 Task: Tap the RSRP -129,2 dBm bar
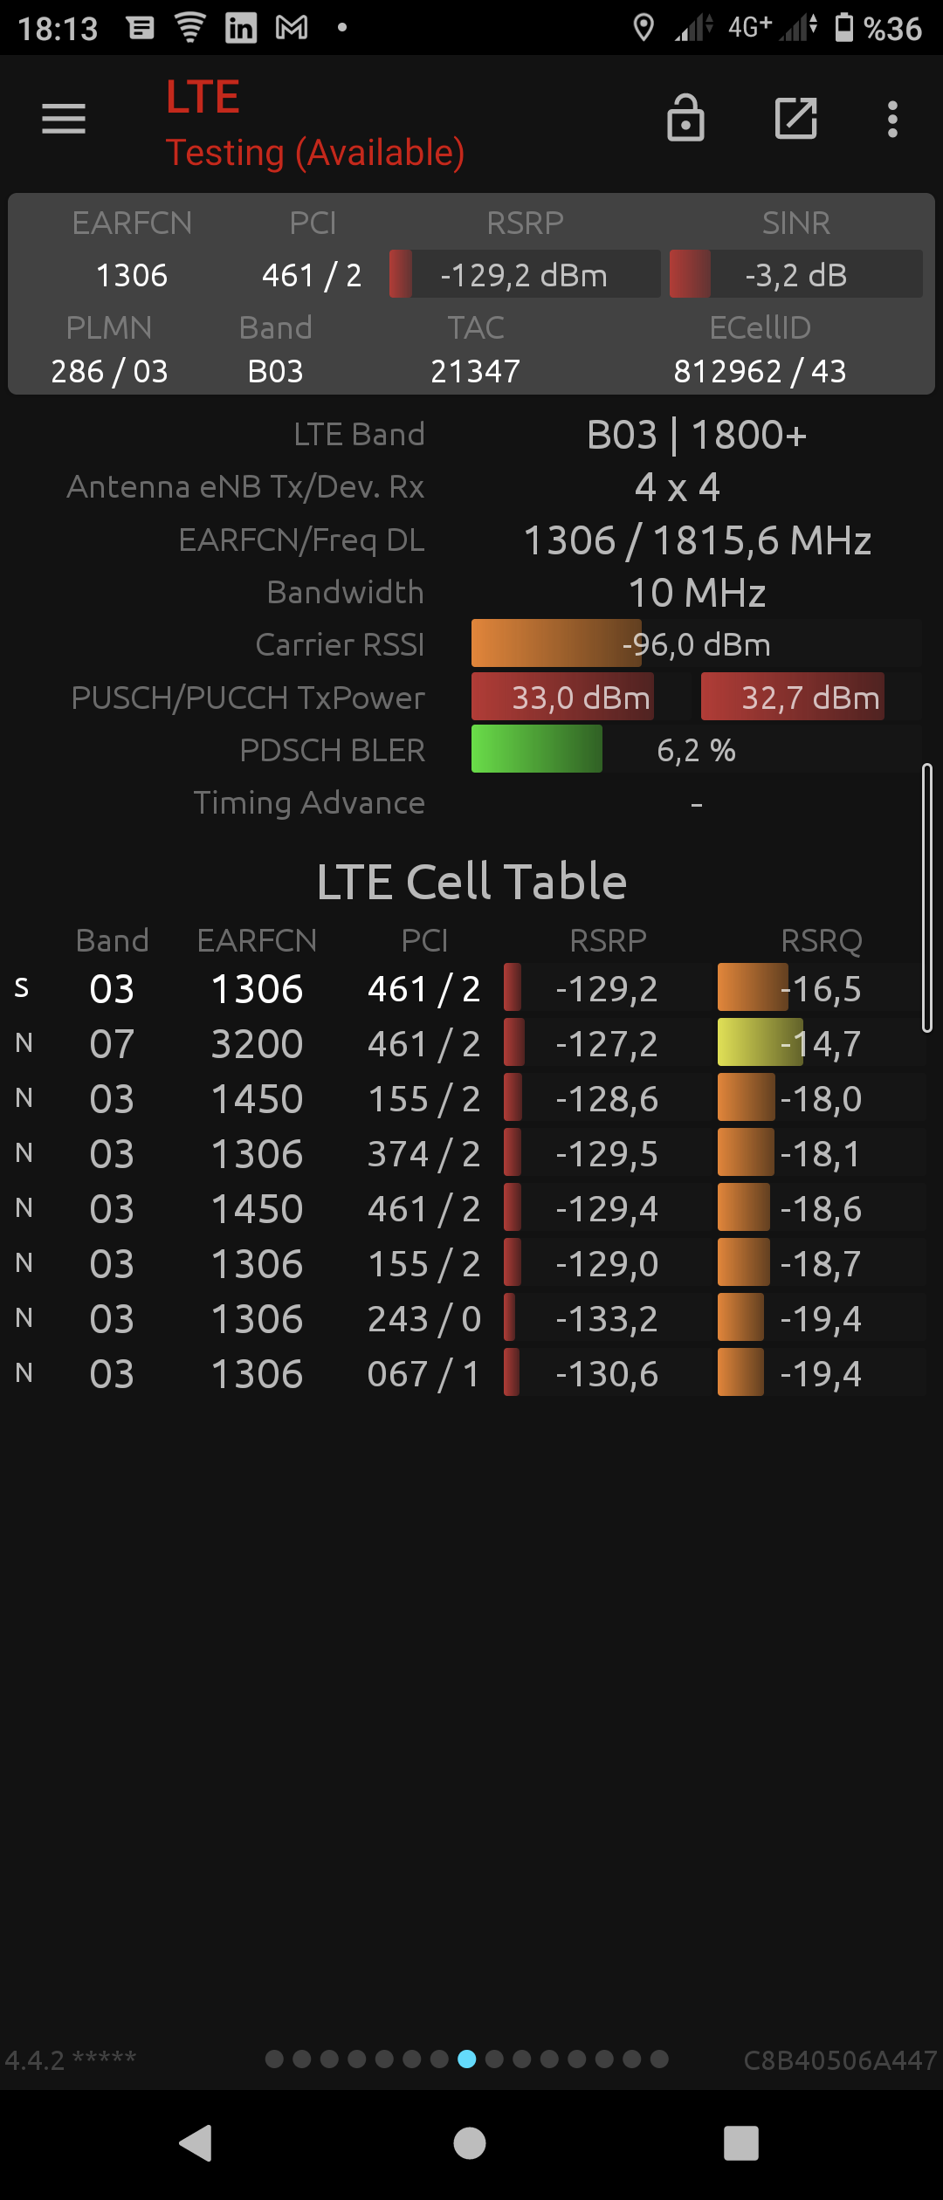pyautogui.click(x=525, y=274)
